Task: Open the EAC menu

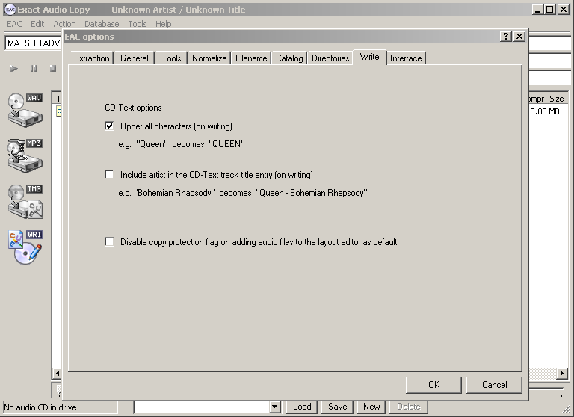Action: [x=14, y=24]
